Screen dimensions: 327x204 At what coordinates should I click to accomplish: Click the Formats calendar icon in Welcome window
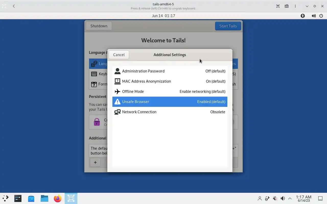click(x=94, y=84)
